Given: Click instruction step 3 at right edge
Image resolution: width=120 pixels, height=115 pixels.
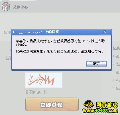Looking at the screenshot, I should pos(116,72).
